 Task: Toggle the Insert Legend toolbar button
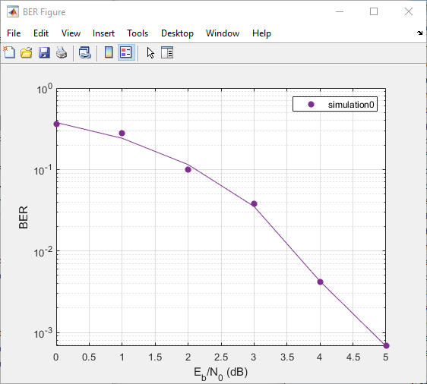tap(126, 52)
